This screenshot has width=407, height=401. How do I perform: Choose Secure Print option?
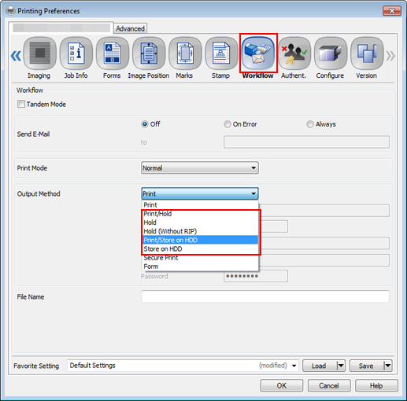click(200, 258)
